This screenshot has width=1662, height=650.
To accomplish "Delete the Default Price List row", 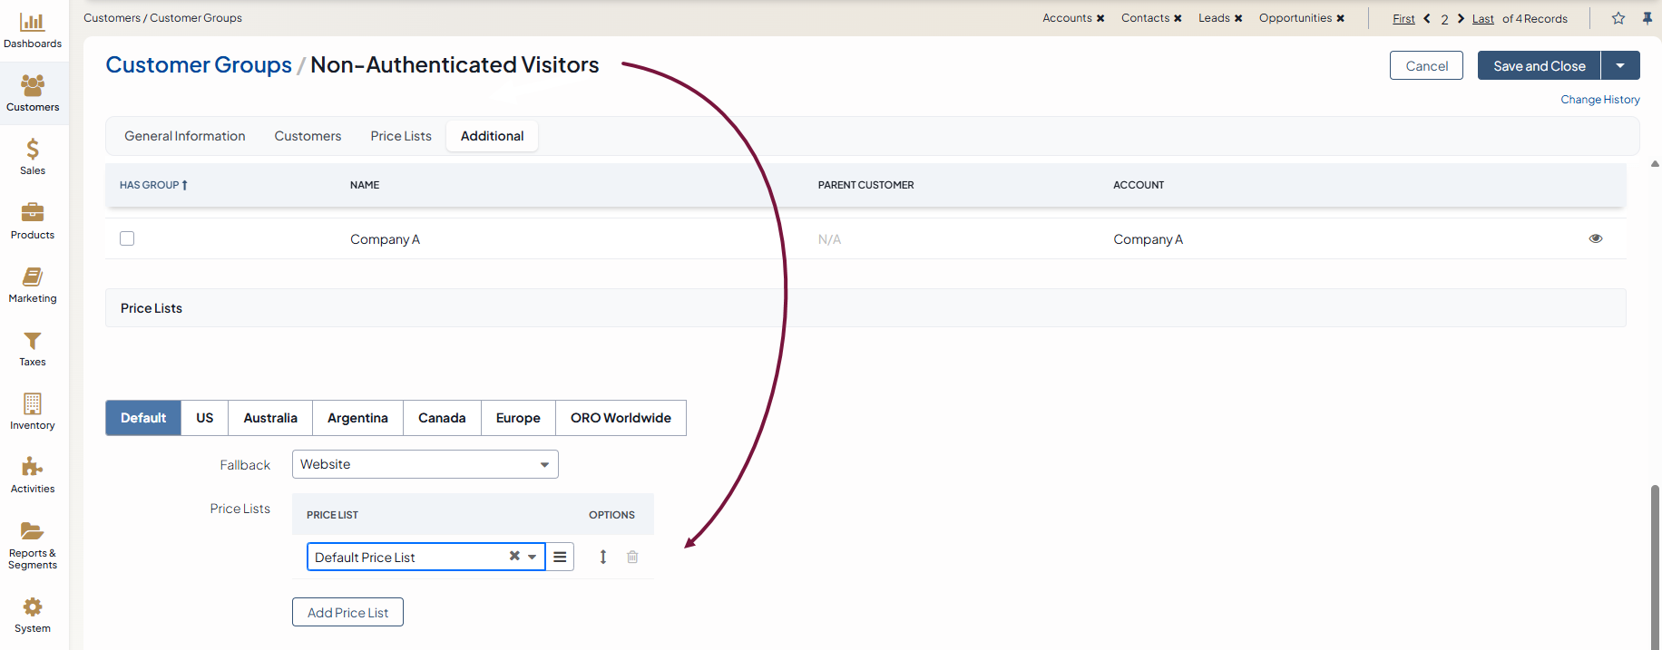I will click(632, 557).
